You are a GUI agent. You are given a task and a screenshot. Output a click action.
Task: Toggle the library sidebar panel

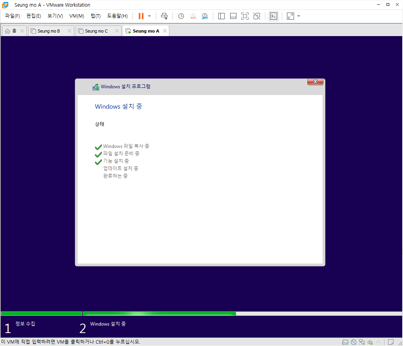pyautogui.click(x=221, y=16)
